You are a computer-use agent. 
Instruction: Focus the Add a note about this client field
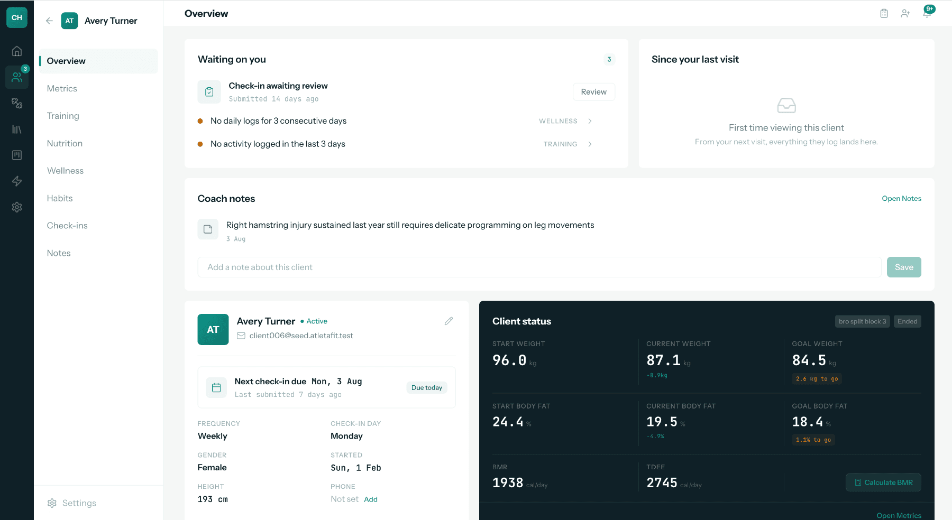(x=539, y=267)
